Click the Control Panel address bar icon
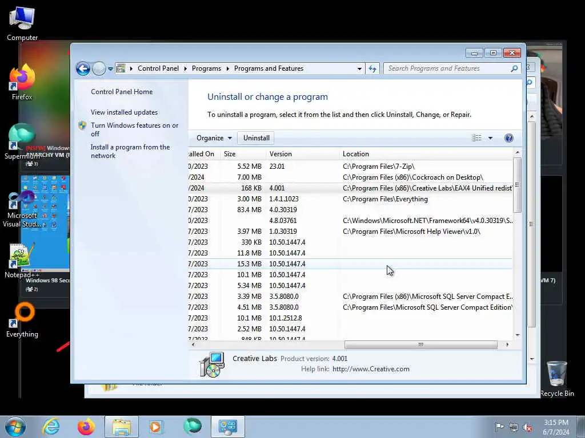The image size is (585, 438). click(121, 68)
